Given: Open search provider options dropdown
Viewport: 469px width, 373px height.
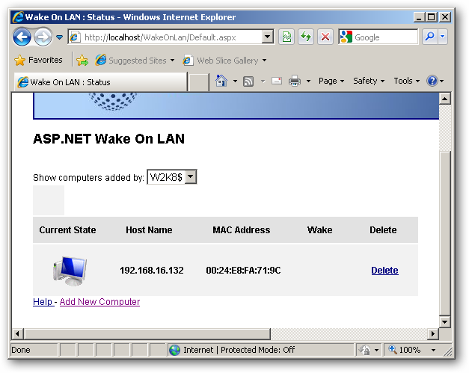Looking at the screenshot, I should coord(443,37).
